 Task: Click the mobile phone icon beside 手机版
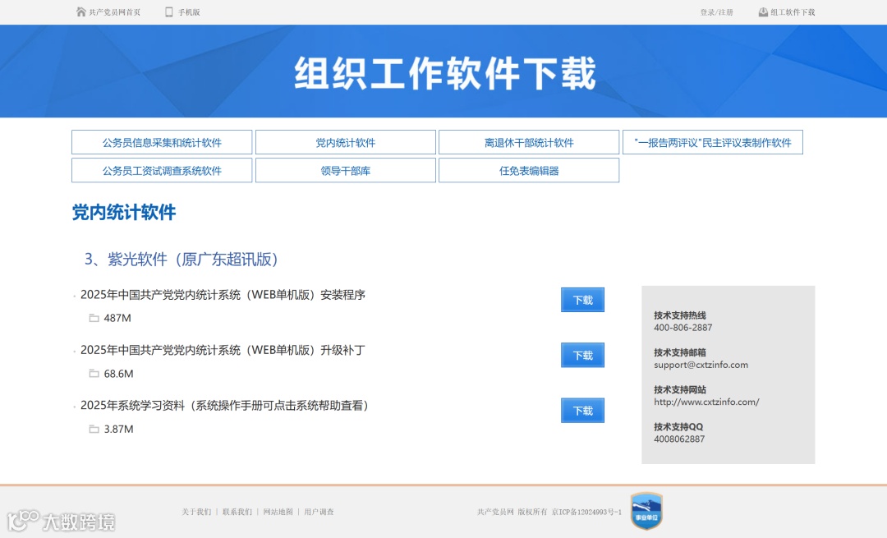(168, 11)
